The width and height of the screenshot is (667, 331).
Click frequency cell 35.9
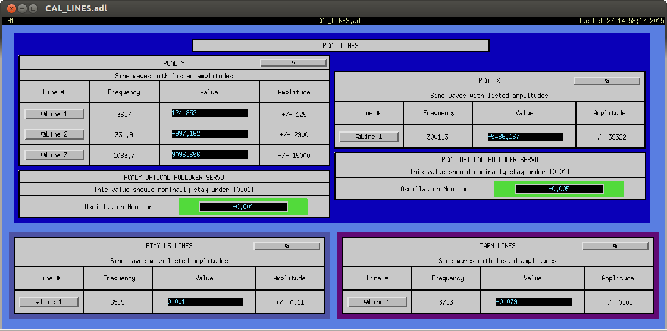click(x=118, y=302)
